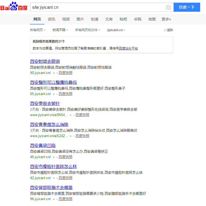
Task: Open camera image search icon
Action: [168, 7]
